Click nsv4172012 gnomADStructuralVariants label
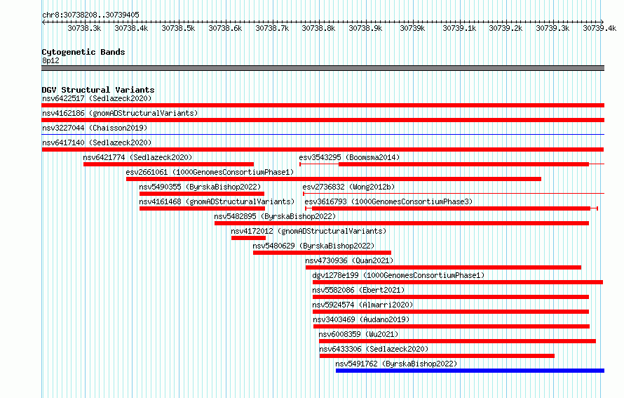Screen dimensions: 624x398 coord(308,231)
